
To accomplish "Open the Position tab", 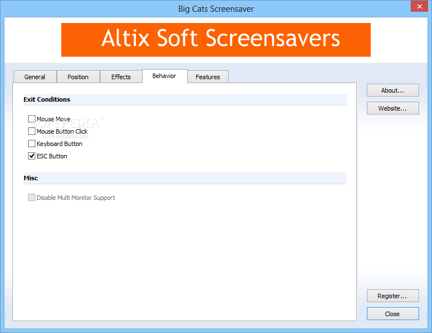I will click(78, 77).
